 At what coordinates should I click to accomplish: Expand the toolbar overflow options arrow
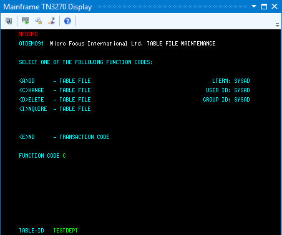pos(277,25)
